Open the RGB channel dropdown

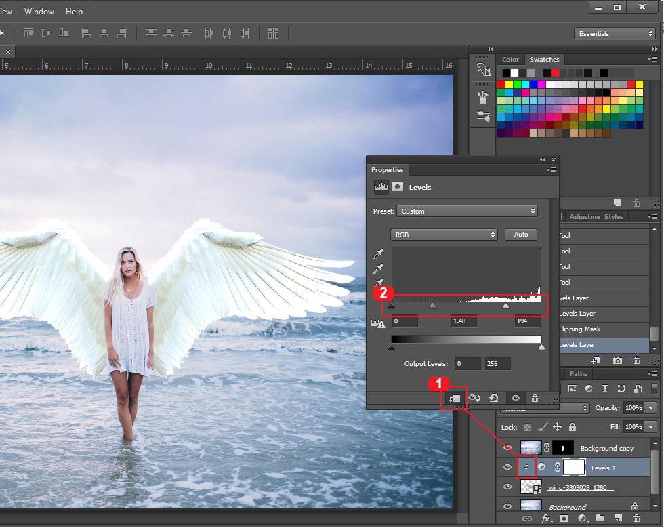click(444, 235)
